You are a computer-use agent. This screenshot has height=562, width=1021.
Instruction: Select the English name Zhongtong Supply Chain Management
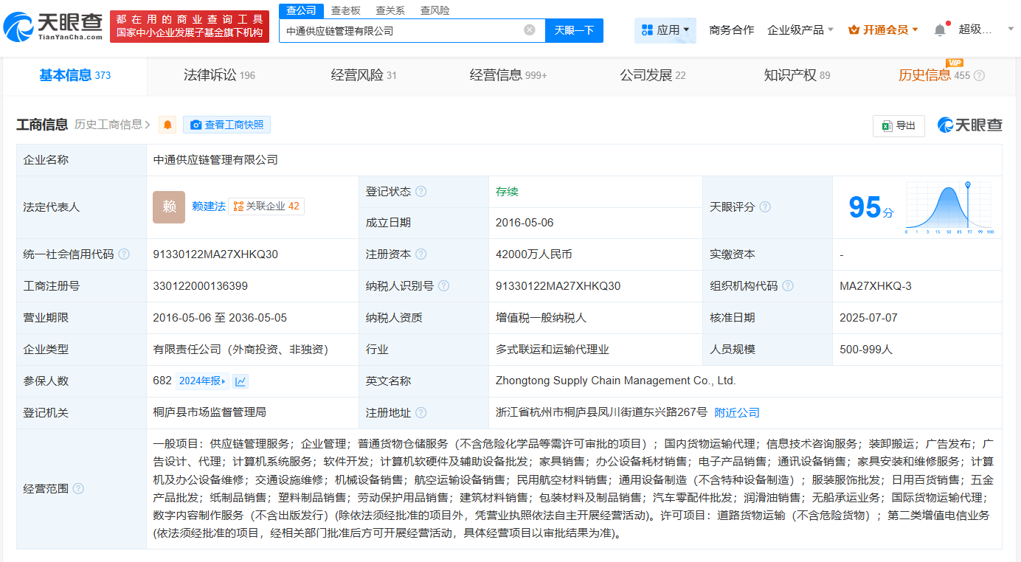click(x=616, y=381)
